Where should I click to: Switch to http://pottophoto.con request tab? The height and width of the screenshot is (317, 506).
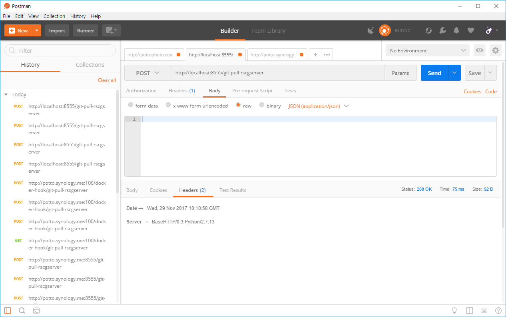pyautogui.click(x=154, y=55)
